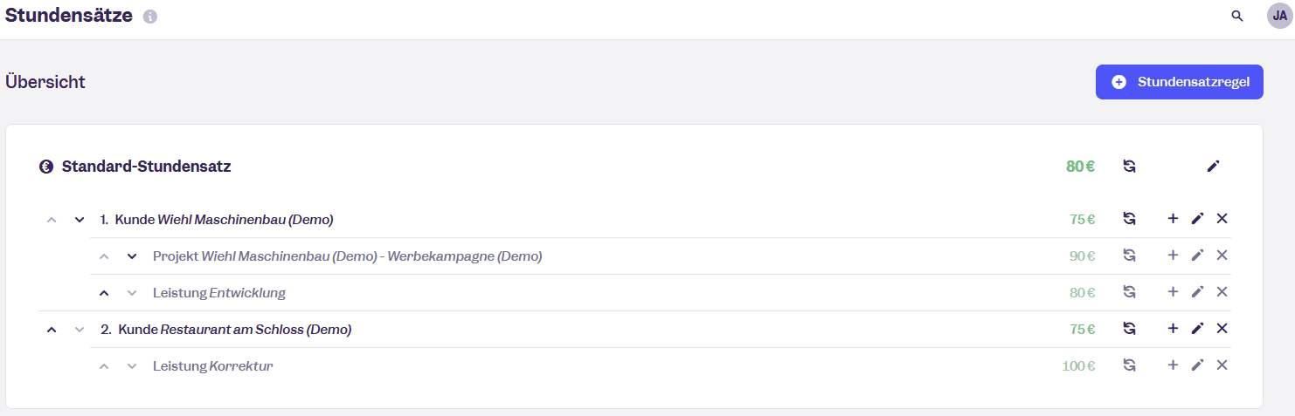
Task: Delete the Leistung Korrektur rule
Action: 1222,365
